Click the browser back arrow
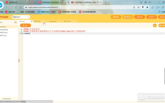 [x=7, y=7]
